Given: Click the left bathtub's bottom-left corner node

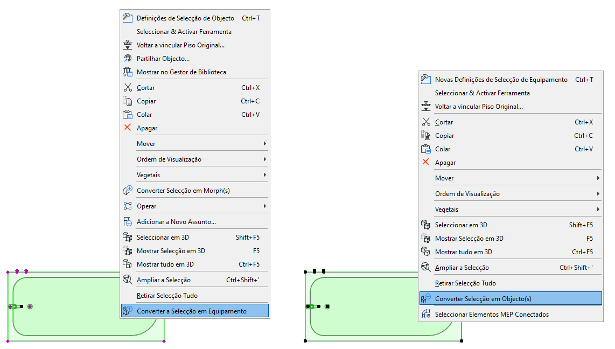Looking at the screenshot, I should coord(8,341).
